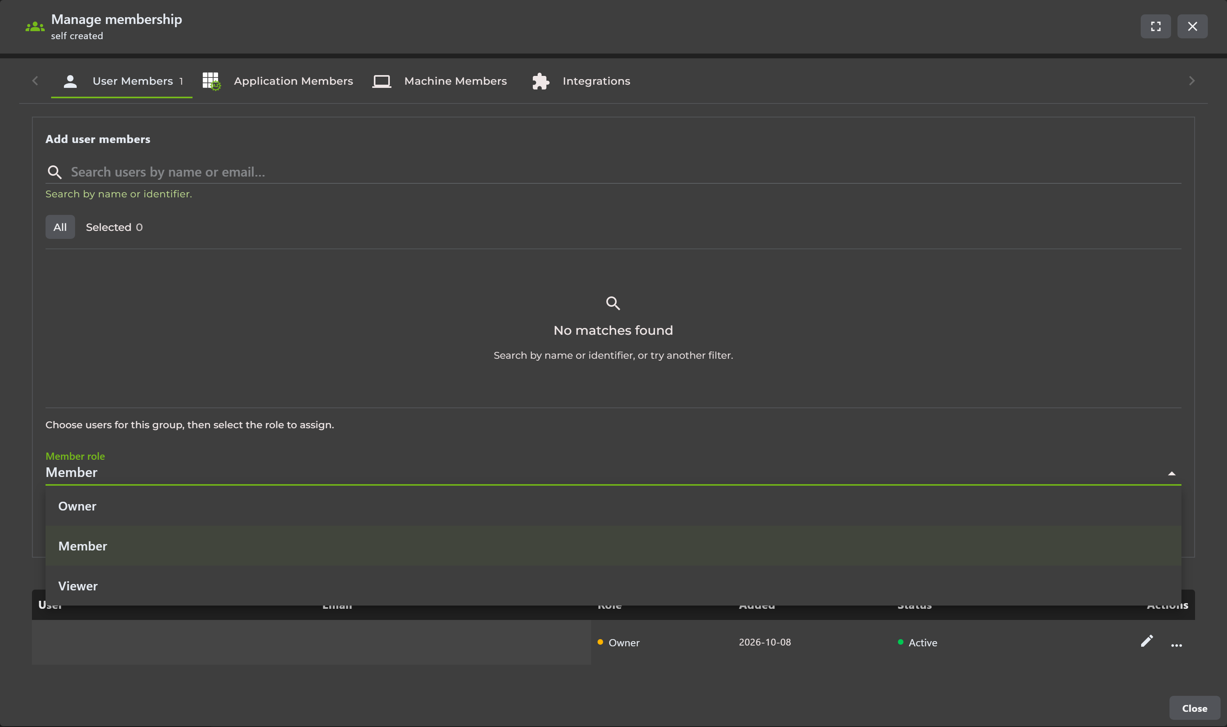1227x727 pixels.
Task: Switch to the Machine Members tab
Action: pyautogui.click(x=440, y=81)
